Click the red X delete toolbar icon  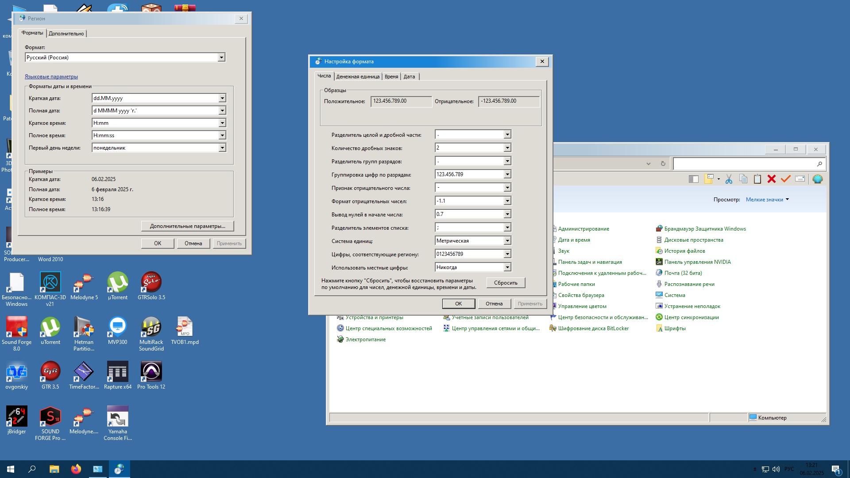coord(772,179)
